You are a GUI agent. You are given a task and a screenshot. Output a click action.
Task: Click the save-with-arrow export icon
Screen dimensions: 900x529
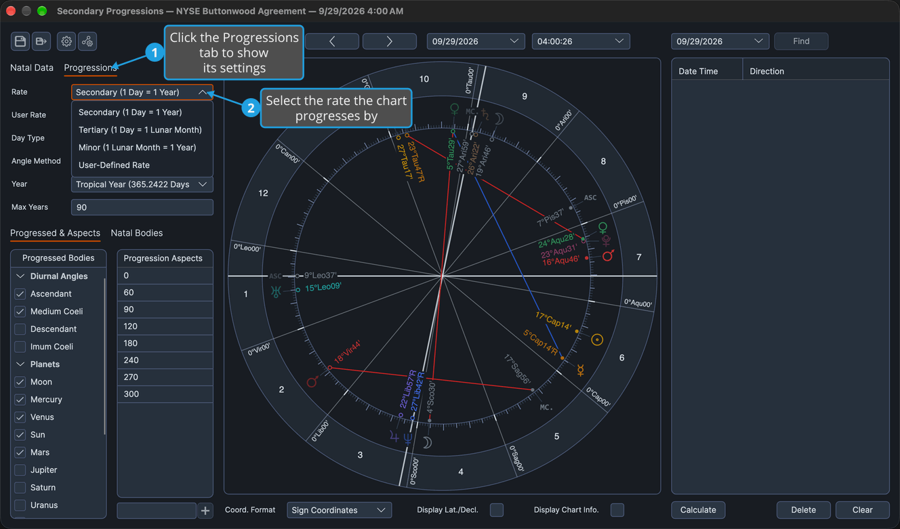(x=41, y=41)
